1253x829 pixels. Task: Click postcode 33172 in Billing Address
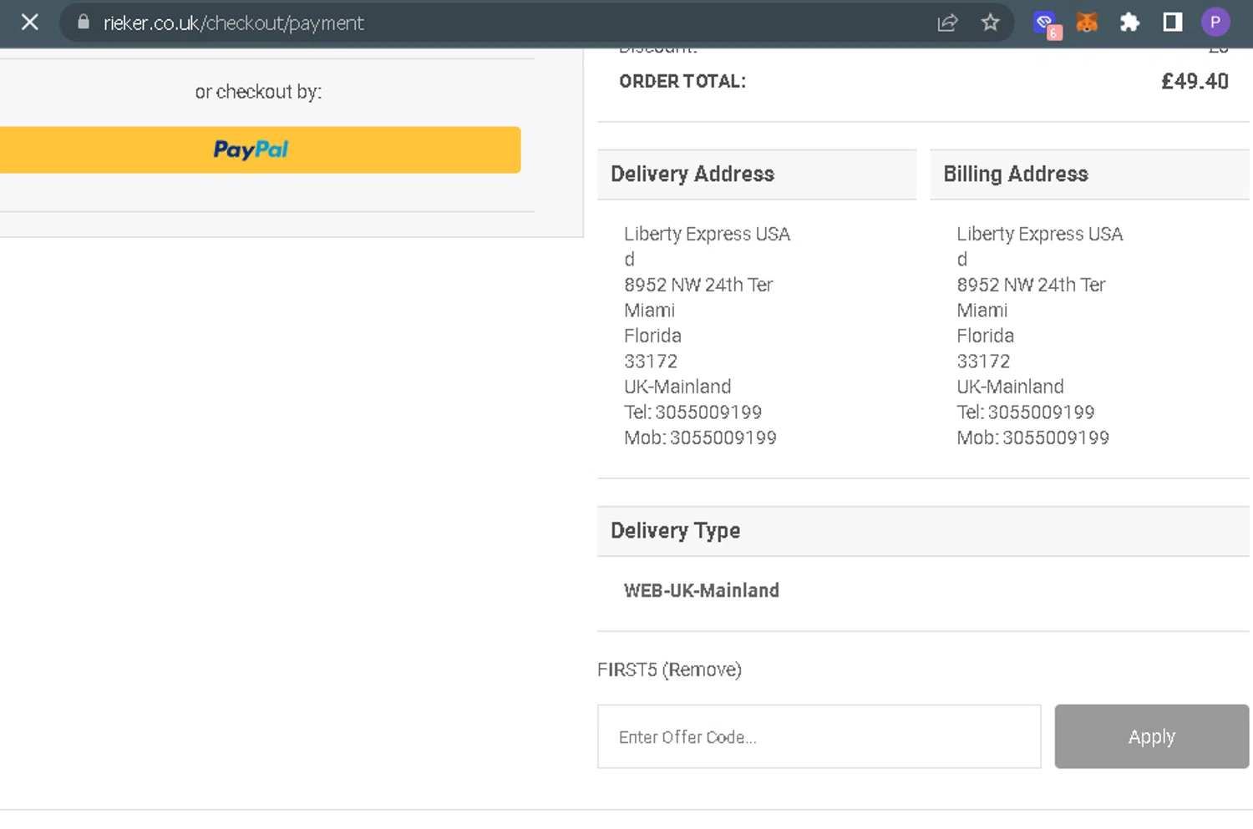point(983,361)
